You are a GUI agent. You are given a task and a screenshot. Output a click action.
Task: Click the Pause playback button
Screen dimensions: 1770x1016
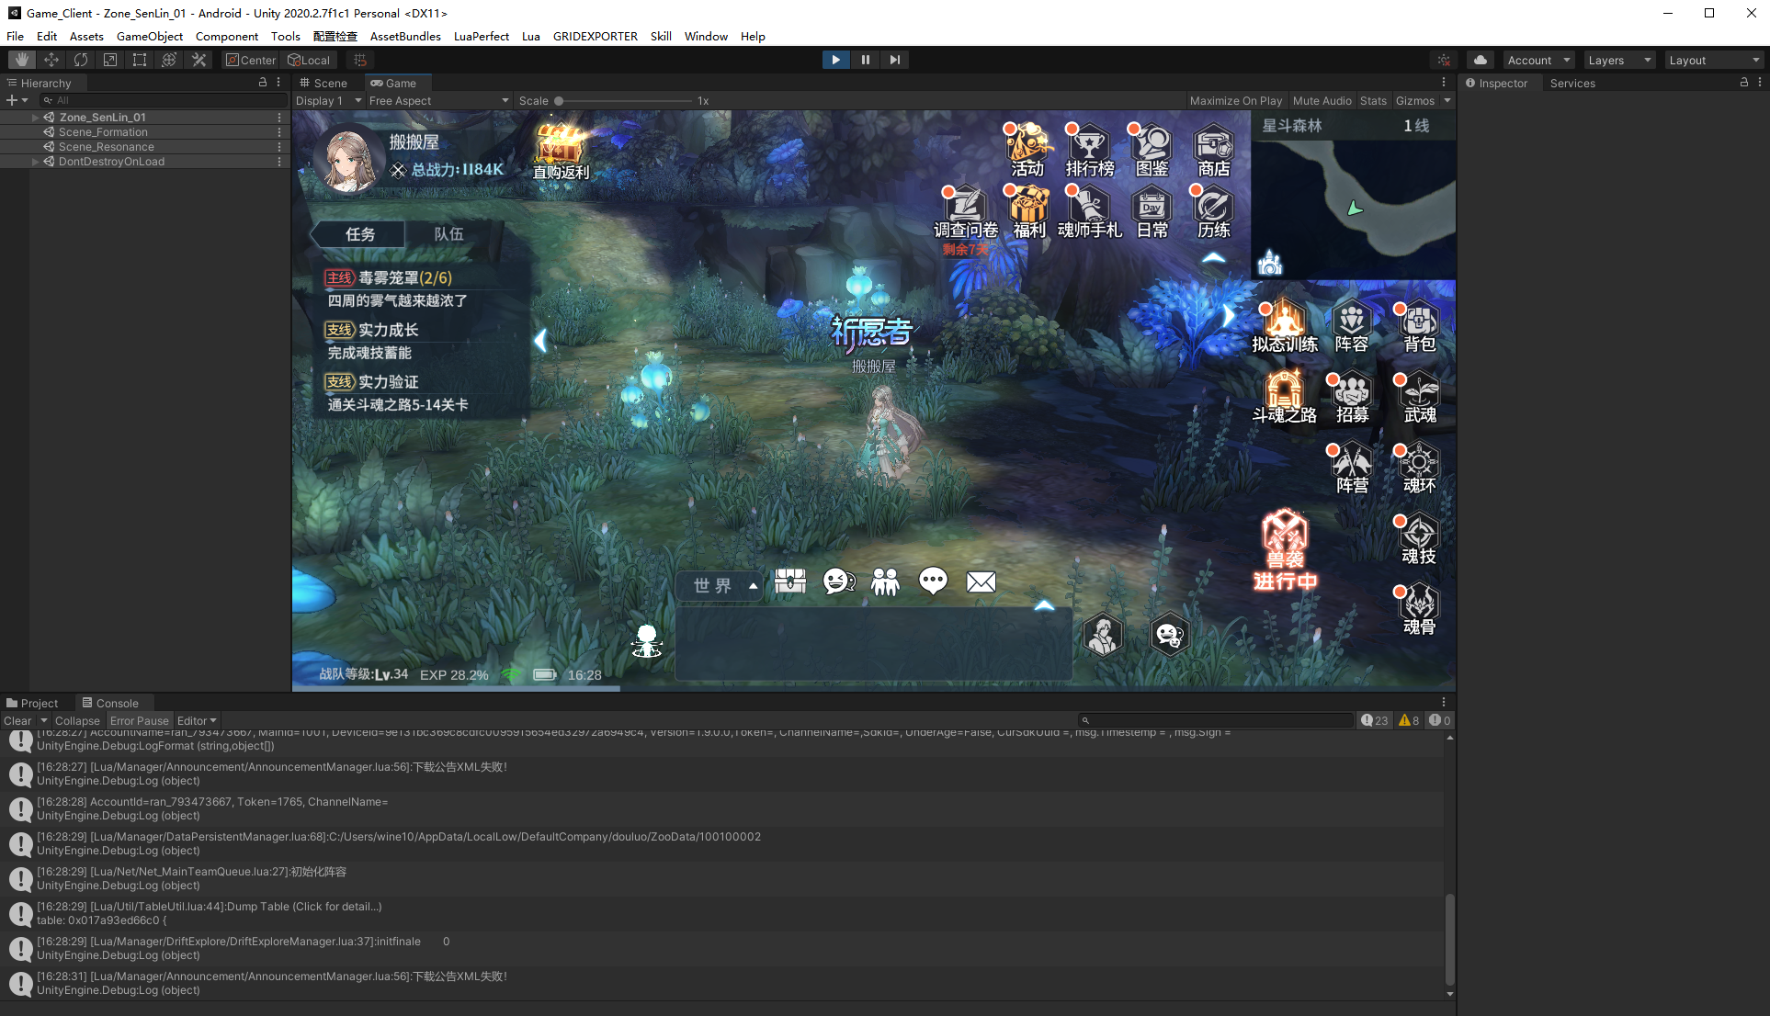[865, 60]
